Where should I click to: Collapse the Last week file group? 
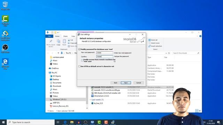tap(90, 100)
